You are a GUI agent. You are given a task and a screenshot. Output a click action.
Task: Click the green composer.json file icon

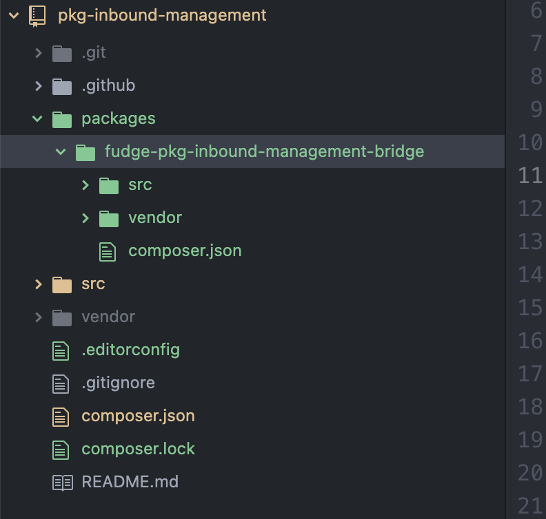[x=108, y=252]
